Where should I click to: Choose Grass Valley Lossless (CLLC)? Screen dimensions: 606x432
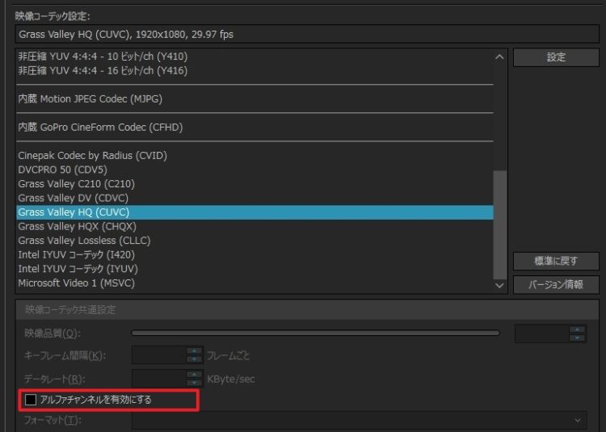(255, 241)
